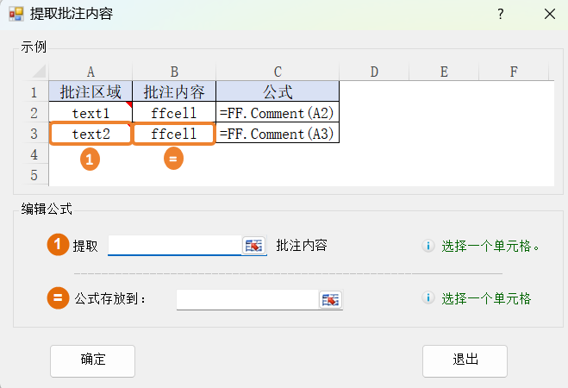Close the 提取批注内容 dialog
The image size is (568, 388).
549,14
